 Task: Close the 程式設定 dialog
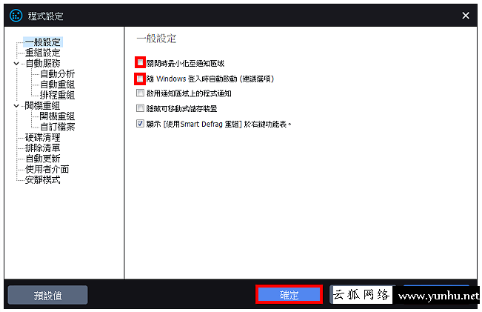click(466, 16)
